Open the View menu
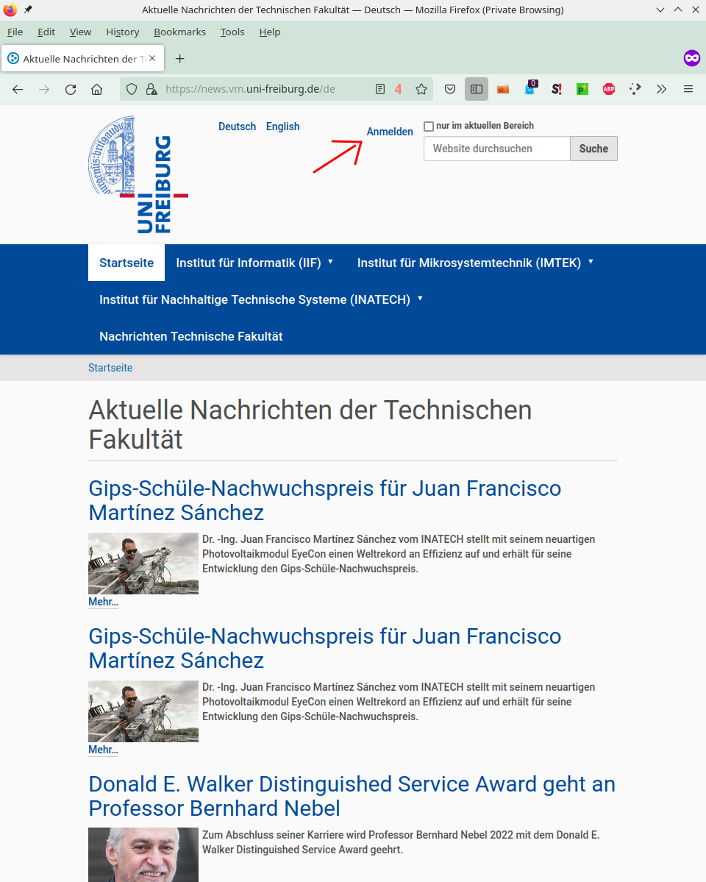This screenshot has height=882, width=706. click(x=80, y=32)
